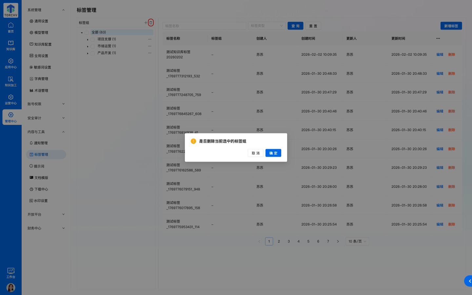Open 通用设置 menu item
Image resolution: width=472 pixels, height=295 pixels.
pos(41,21)
